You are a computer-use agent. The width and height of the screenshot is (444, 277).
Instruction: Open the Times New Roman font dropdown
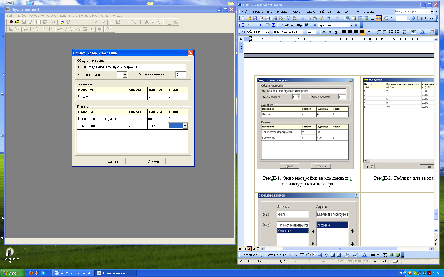pos(304,32)
